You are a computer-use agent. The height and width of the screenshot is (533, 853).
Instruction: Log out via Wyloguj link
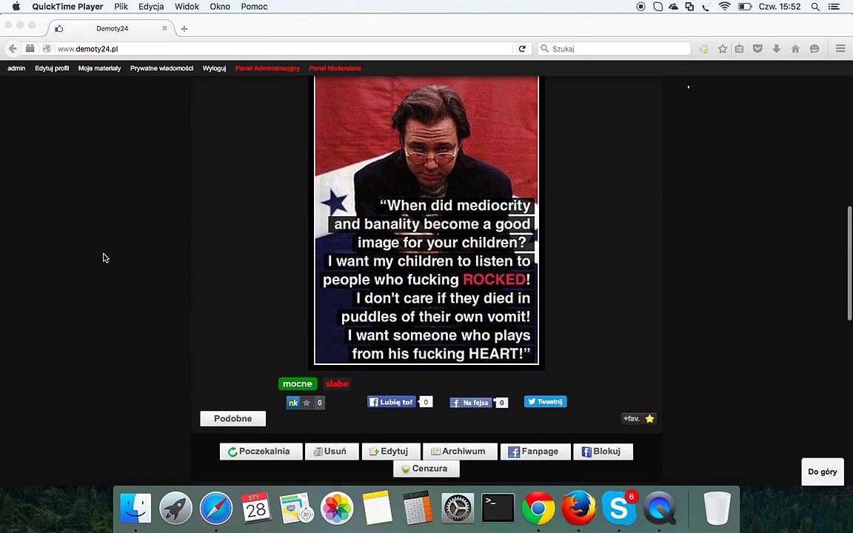pos(214,68)
